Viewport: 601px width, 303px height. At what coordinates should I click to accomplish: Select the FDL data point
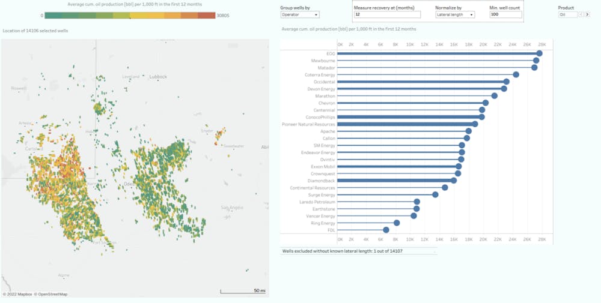386,230
